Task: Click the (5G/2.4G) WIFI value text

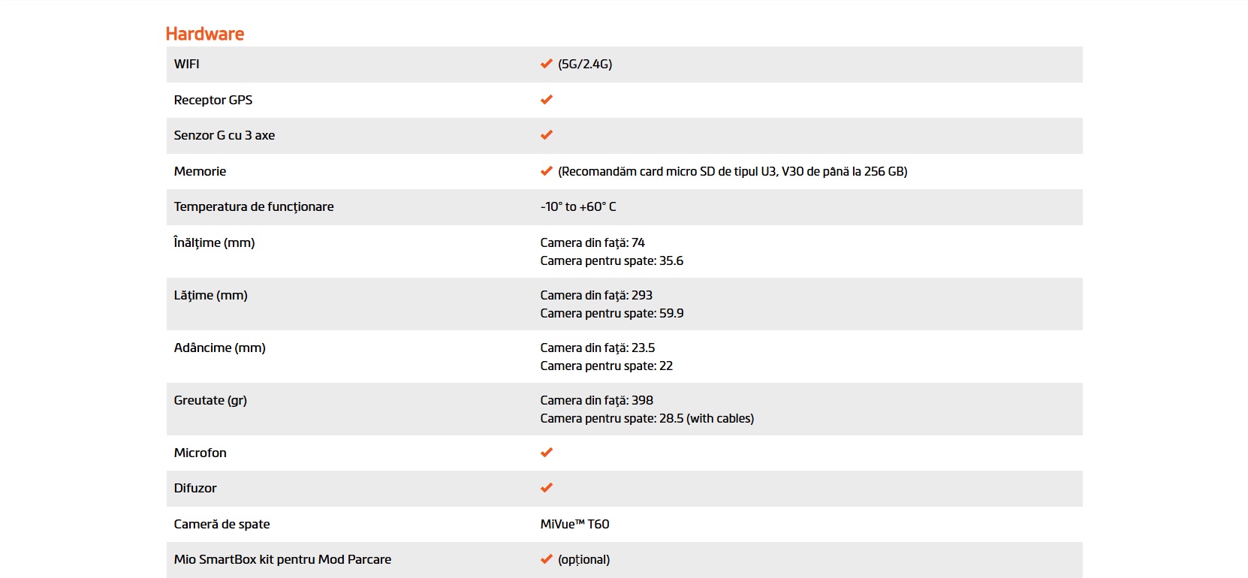Action: pos(585,65)
